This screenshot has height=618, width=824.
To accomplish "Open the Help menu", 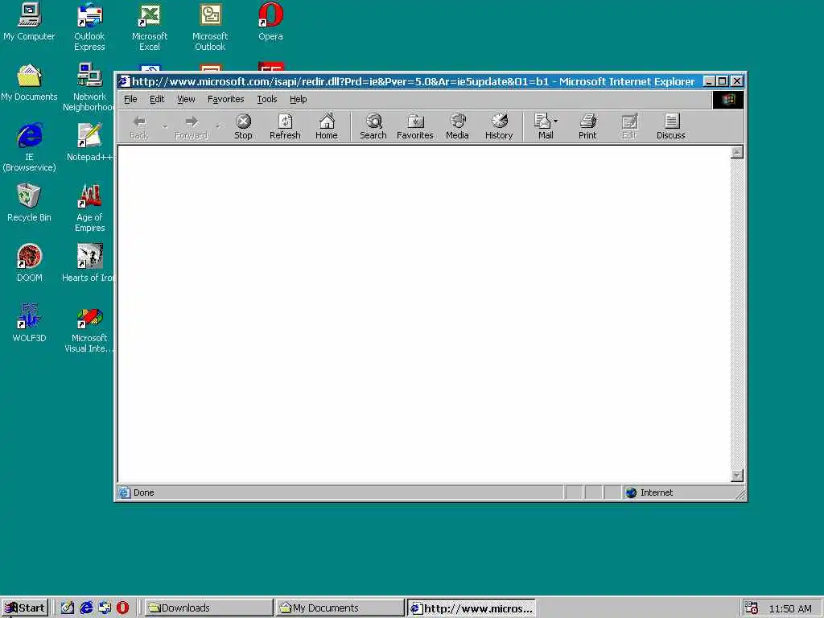I will tap(298, 99).
